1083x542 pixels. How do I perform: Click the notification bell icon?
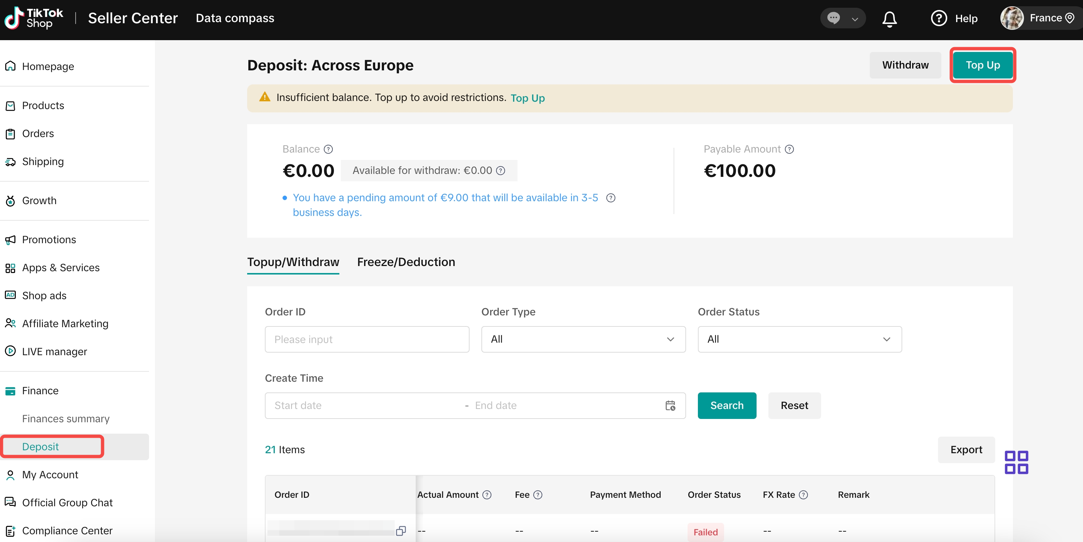point(889,19)
